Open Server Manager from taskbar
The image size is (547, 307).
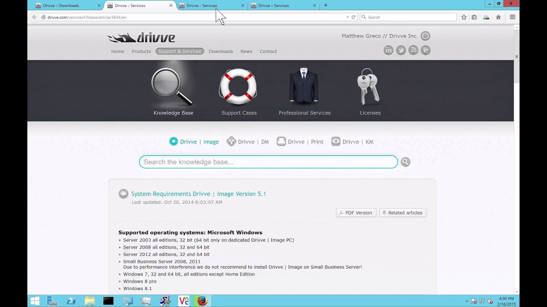[x=52, y=301]
